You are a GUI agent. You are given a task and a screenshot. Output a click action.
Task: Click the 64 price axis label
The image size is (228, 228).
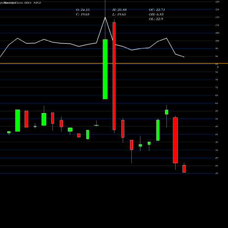point(217,103)
